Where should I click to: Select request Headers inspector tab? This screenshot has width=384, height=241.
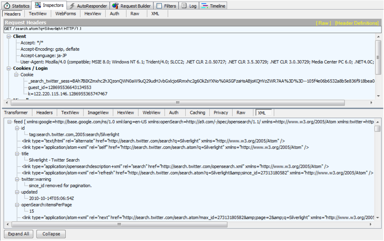12,14
